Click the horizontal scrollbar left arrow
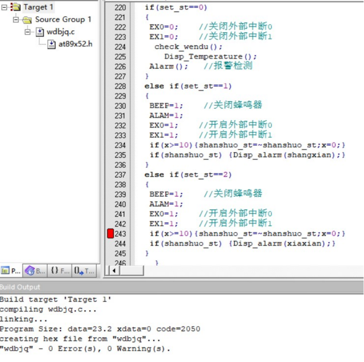Screen dimensions: 364x362 (x=114, y=271)
